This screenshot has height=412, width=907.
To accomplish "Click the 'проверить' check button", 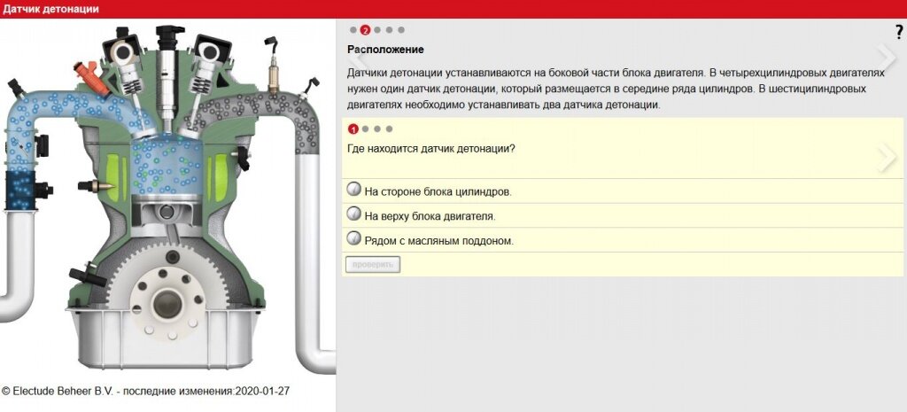I will 373,264.
